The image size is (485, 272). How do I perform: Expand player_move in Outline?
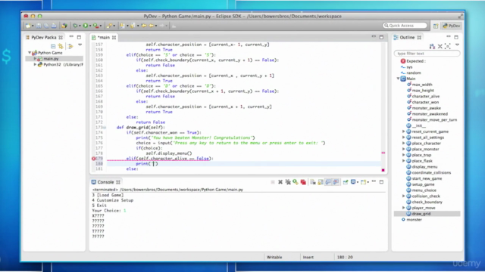coord(403,208)
